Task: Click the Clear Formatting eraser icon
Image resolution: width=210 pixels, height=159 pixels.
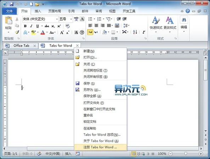Action: 68,26
